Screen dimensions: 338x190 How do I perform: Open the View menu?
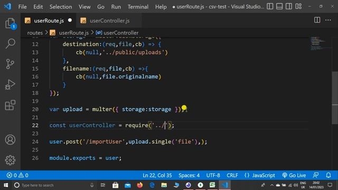point(84,7)
